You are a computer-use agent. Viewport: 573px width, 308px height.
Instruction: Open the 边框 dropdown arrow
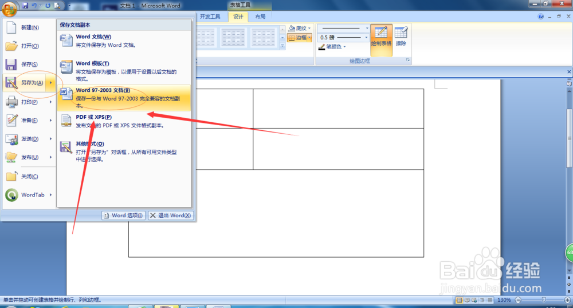309,38
